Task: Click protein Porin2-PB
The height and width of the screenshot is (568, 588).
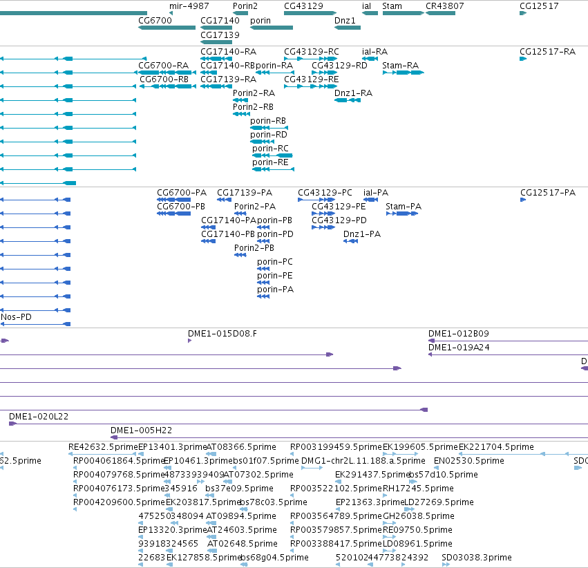Action: point(240,255)
